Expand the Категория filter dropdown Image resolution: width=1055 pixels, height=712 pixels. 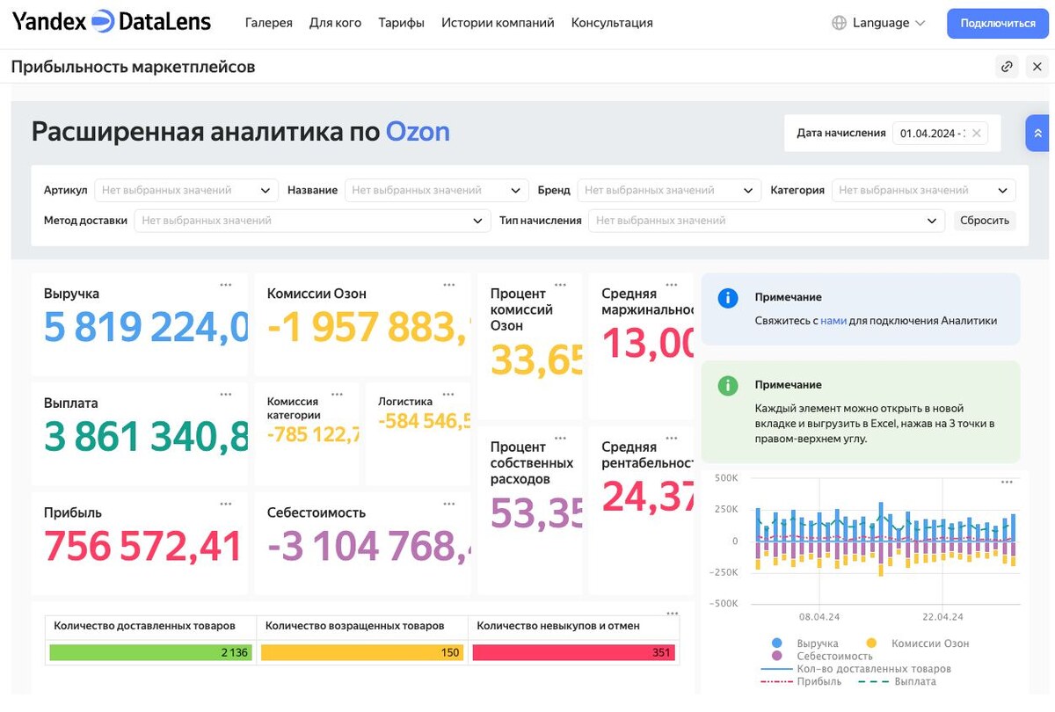click(x=923, y=190)
